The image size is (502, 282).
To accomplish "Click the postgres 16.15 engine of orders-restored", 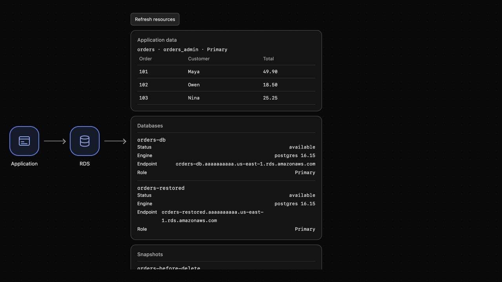I will tap(295, 204).
